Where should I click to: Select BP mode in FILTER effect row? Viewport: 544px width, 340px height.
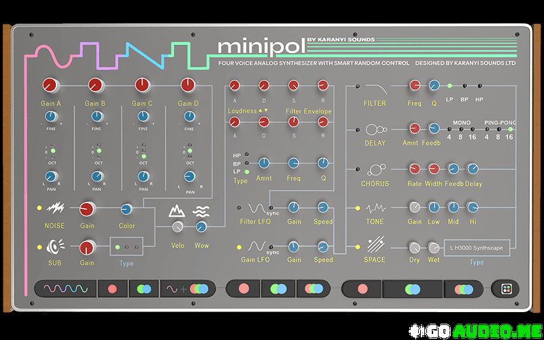pos(464,86)
